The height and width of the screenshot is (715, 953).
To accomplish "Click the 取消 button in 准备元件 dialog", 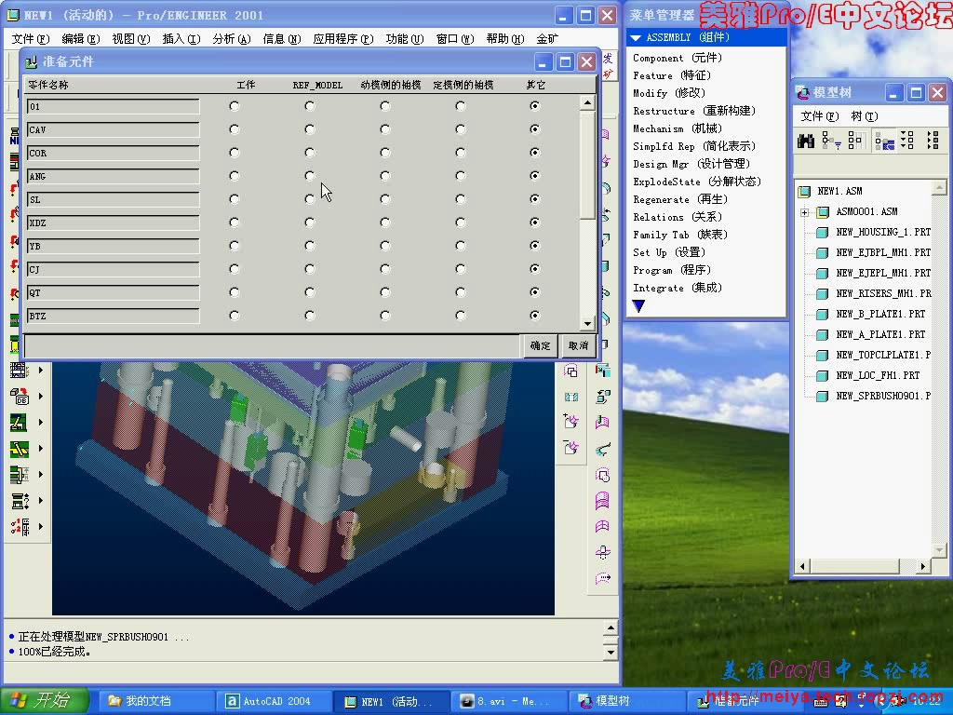I will [x=577, y=345].
